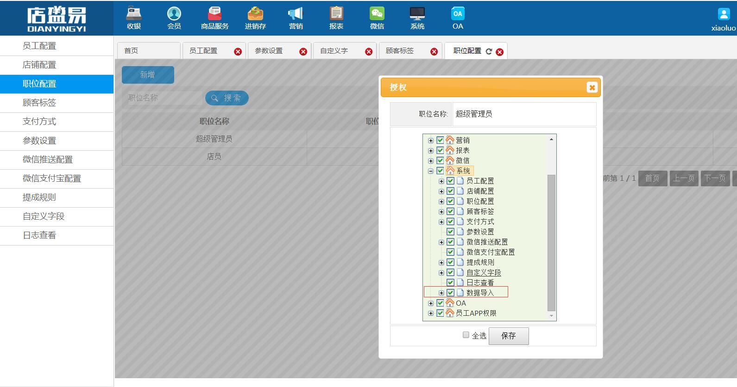Close the 职位配置 tab with red X

(x=499, y=52)
